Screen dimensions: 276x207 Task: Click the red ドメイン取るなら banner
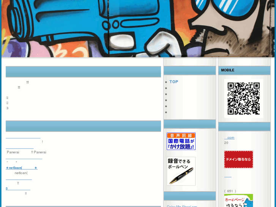tap(238, 160)
